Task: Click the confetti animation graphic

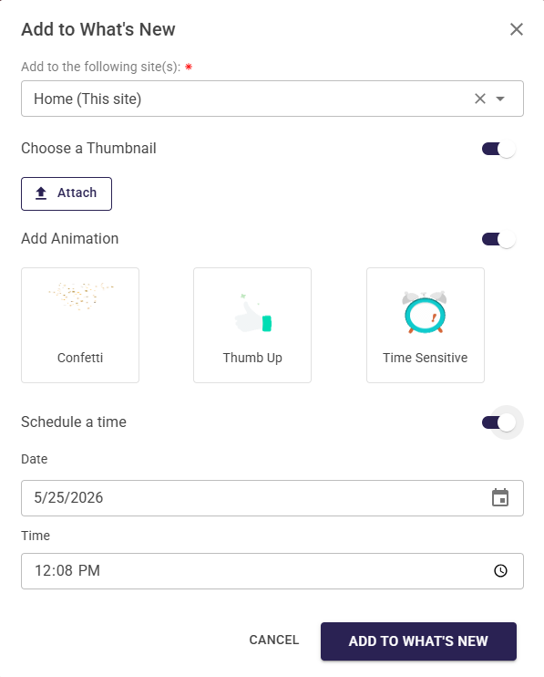Action: (x=80, y=296)
